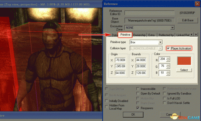Open the Collision layer dropdown
The height and width of the screenshot is (121, 201).
[x=160, y=48]
